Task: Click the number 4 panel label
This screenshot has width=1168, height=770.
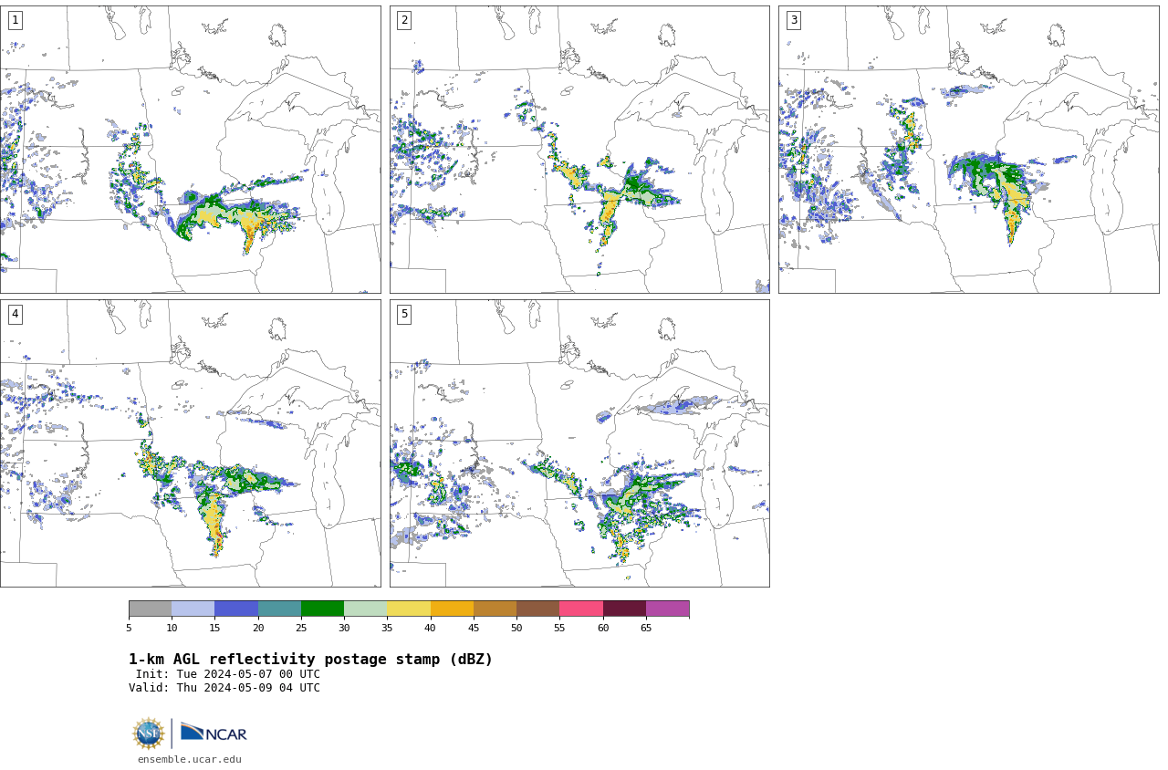Action: coord(15,314)
